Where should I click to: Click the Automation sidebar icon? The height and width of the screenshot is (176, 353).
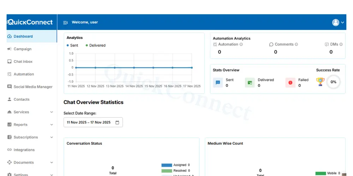[10, 74]
